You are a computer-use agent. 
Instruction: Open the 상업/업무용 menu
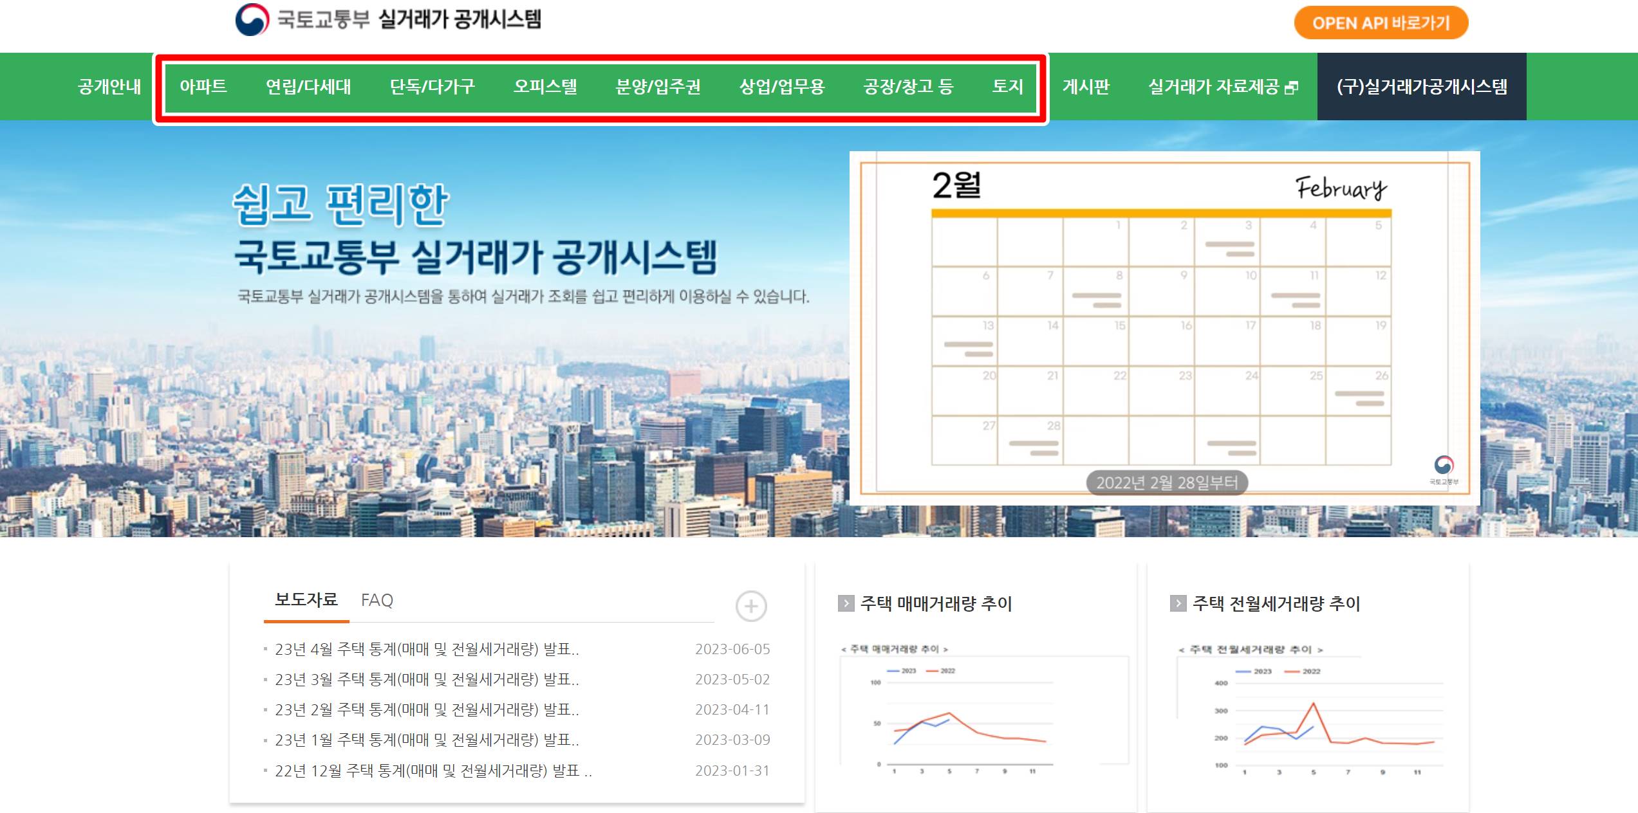(x=781, y=86)
